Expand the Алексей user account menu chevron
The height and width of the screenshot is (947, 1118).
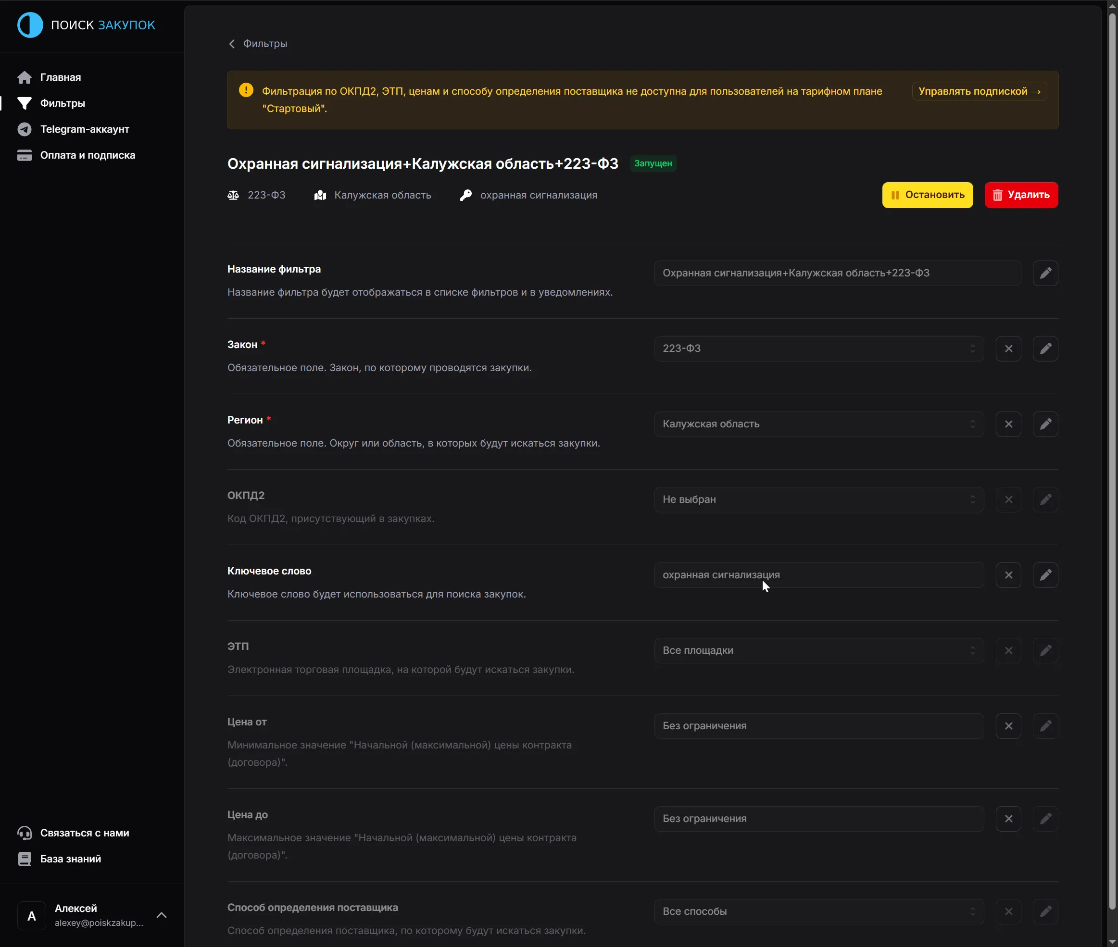coord(161,915)
